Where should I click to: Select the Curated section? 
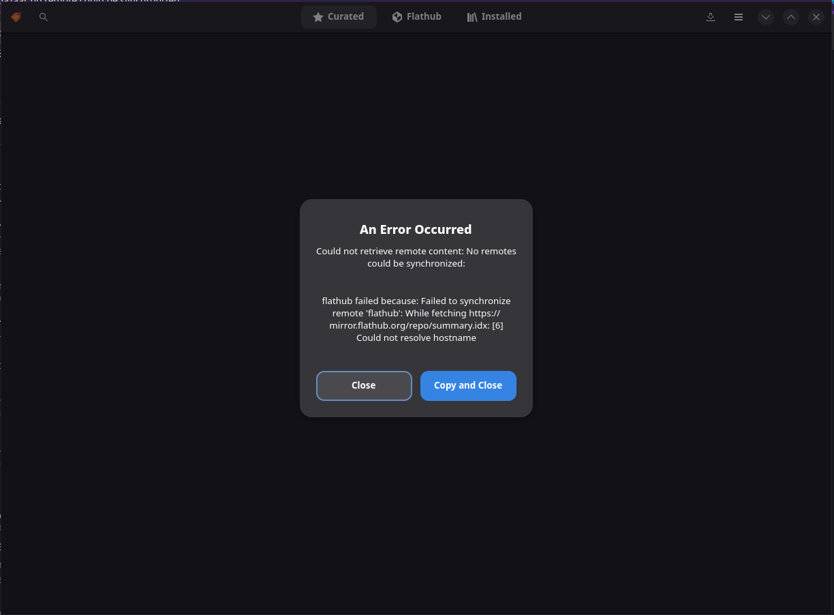[339, 16]
